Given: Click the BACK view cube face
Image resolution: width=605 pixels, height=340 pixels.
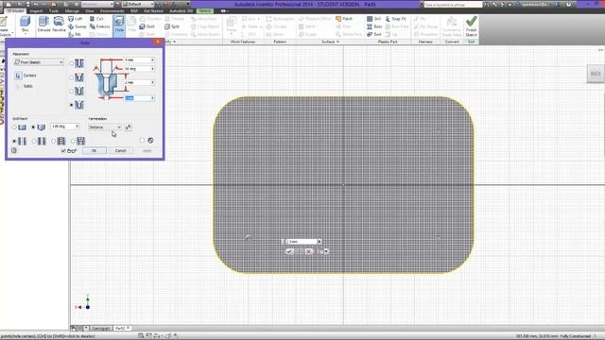Looking at the screenshot, I should [596, 74].
